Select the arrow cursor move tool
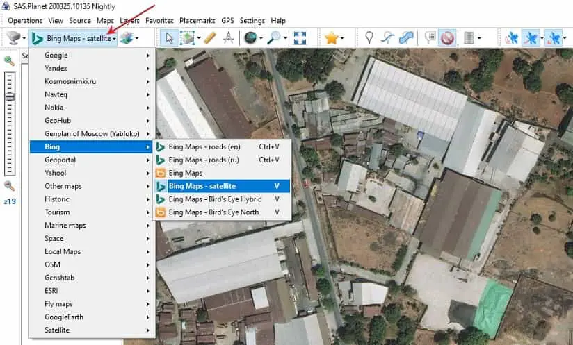 coord(169,38)
